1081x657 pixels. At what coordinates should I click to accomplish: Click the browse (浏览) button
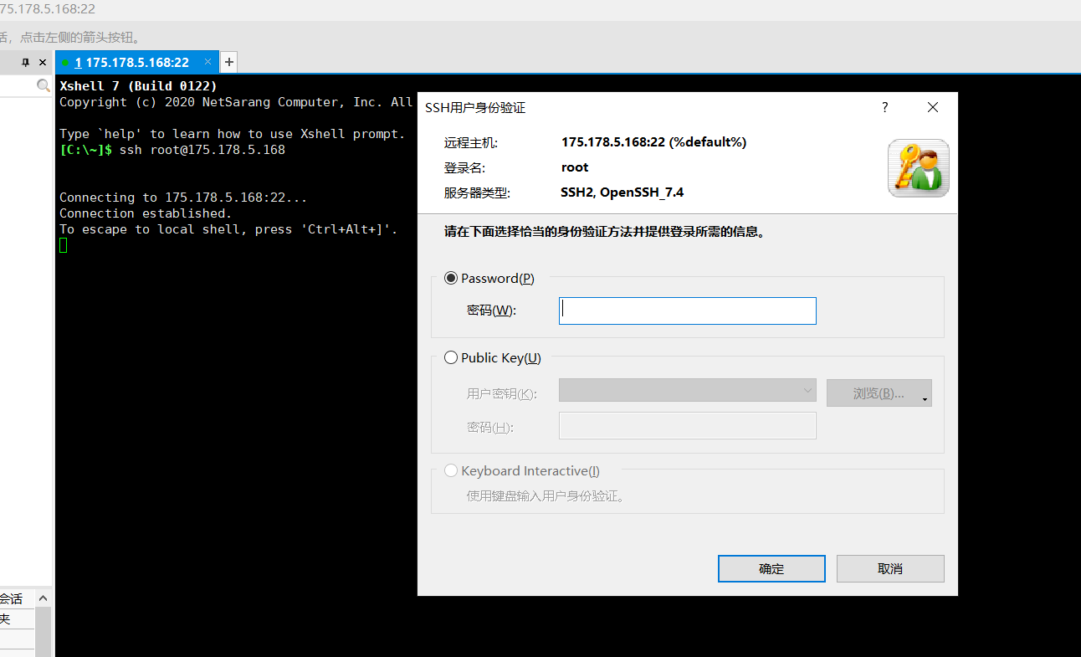(x=878, y=393)
